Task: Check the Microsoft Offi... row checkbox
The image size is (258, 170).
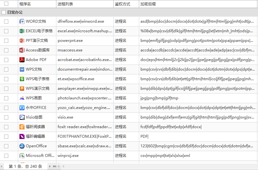Action: click(x=6, y=156)
